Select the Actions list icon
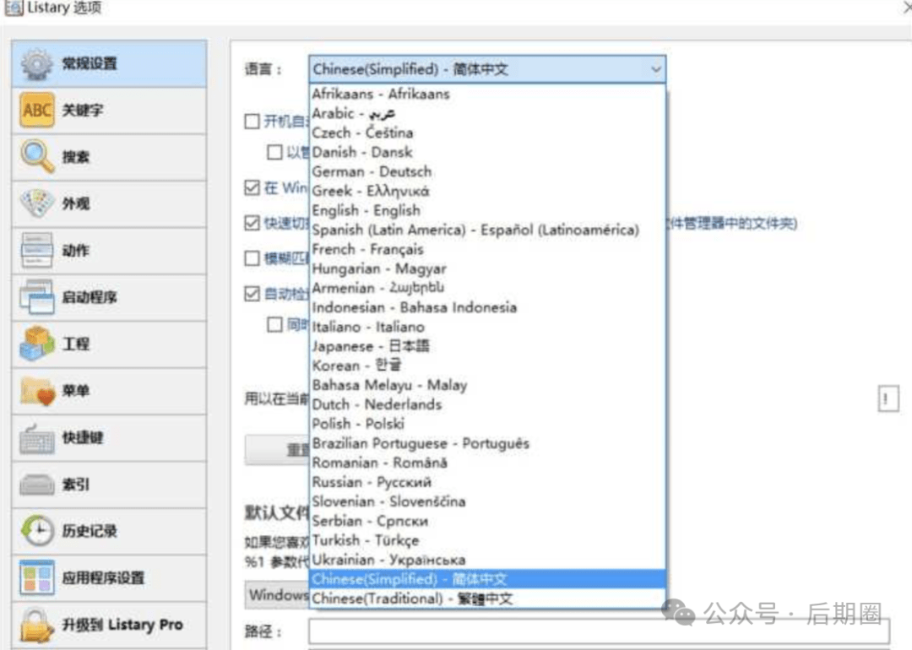This screenshot has height=650, width=912. 36,250
